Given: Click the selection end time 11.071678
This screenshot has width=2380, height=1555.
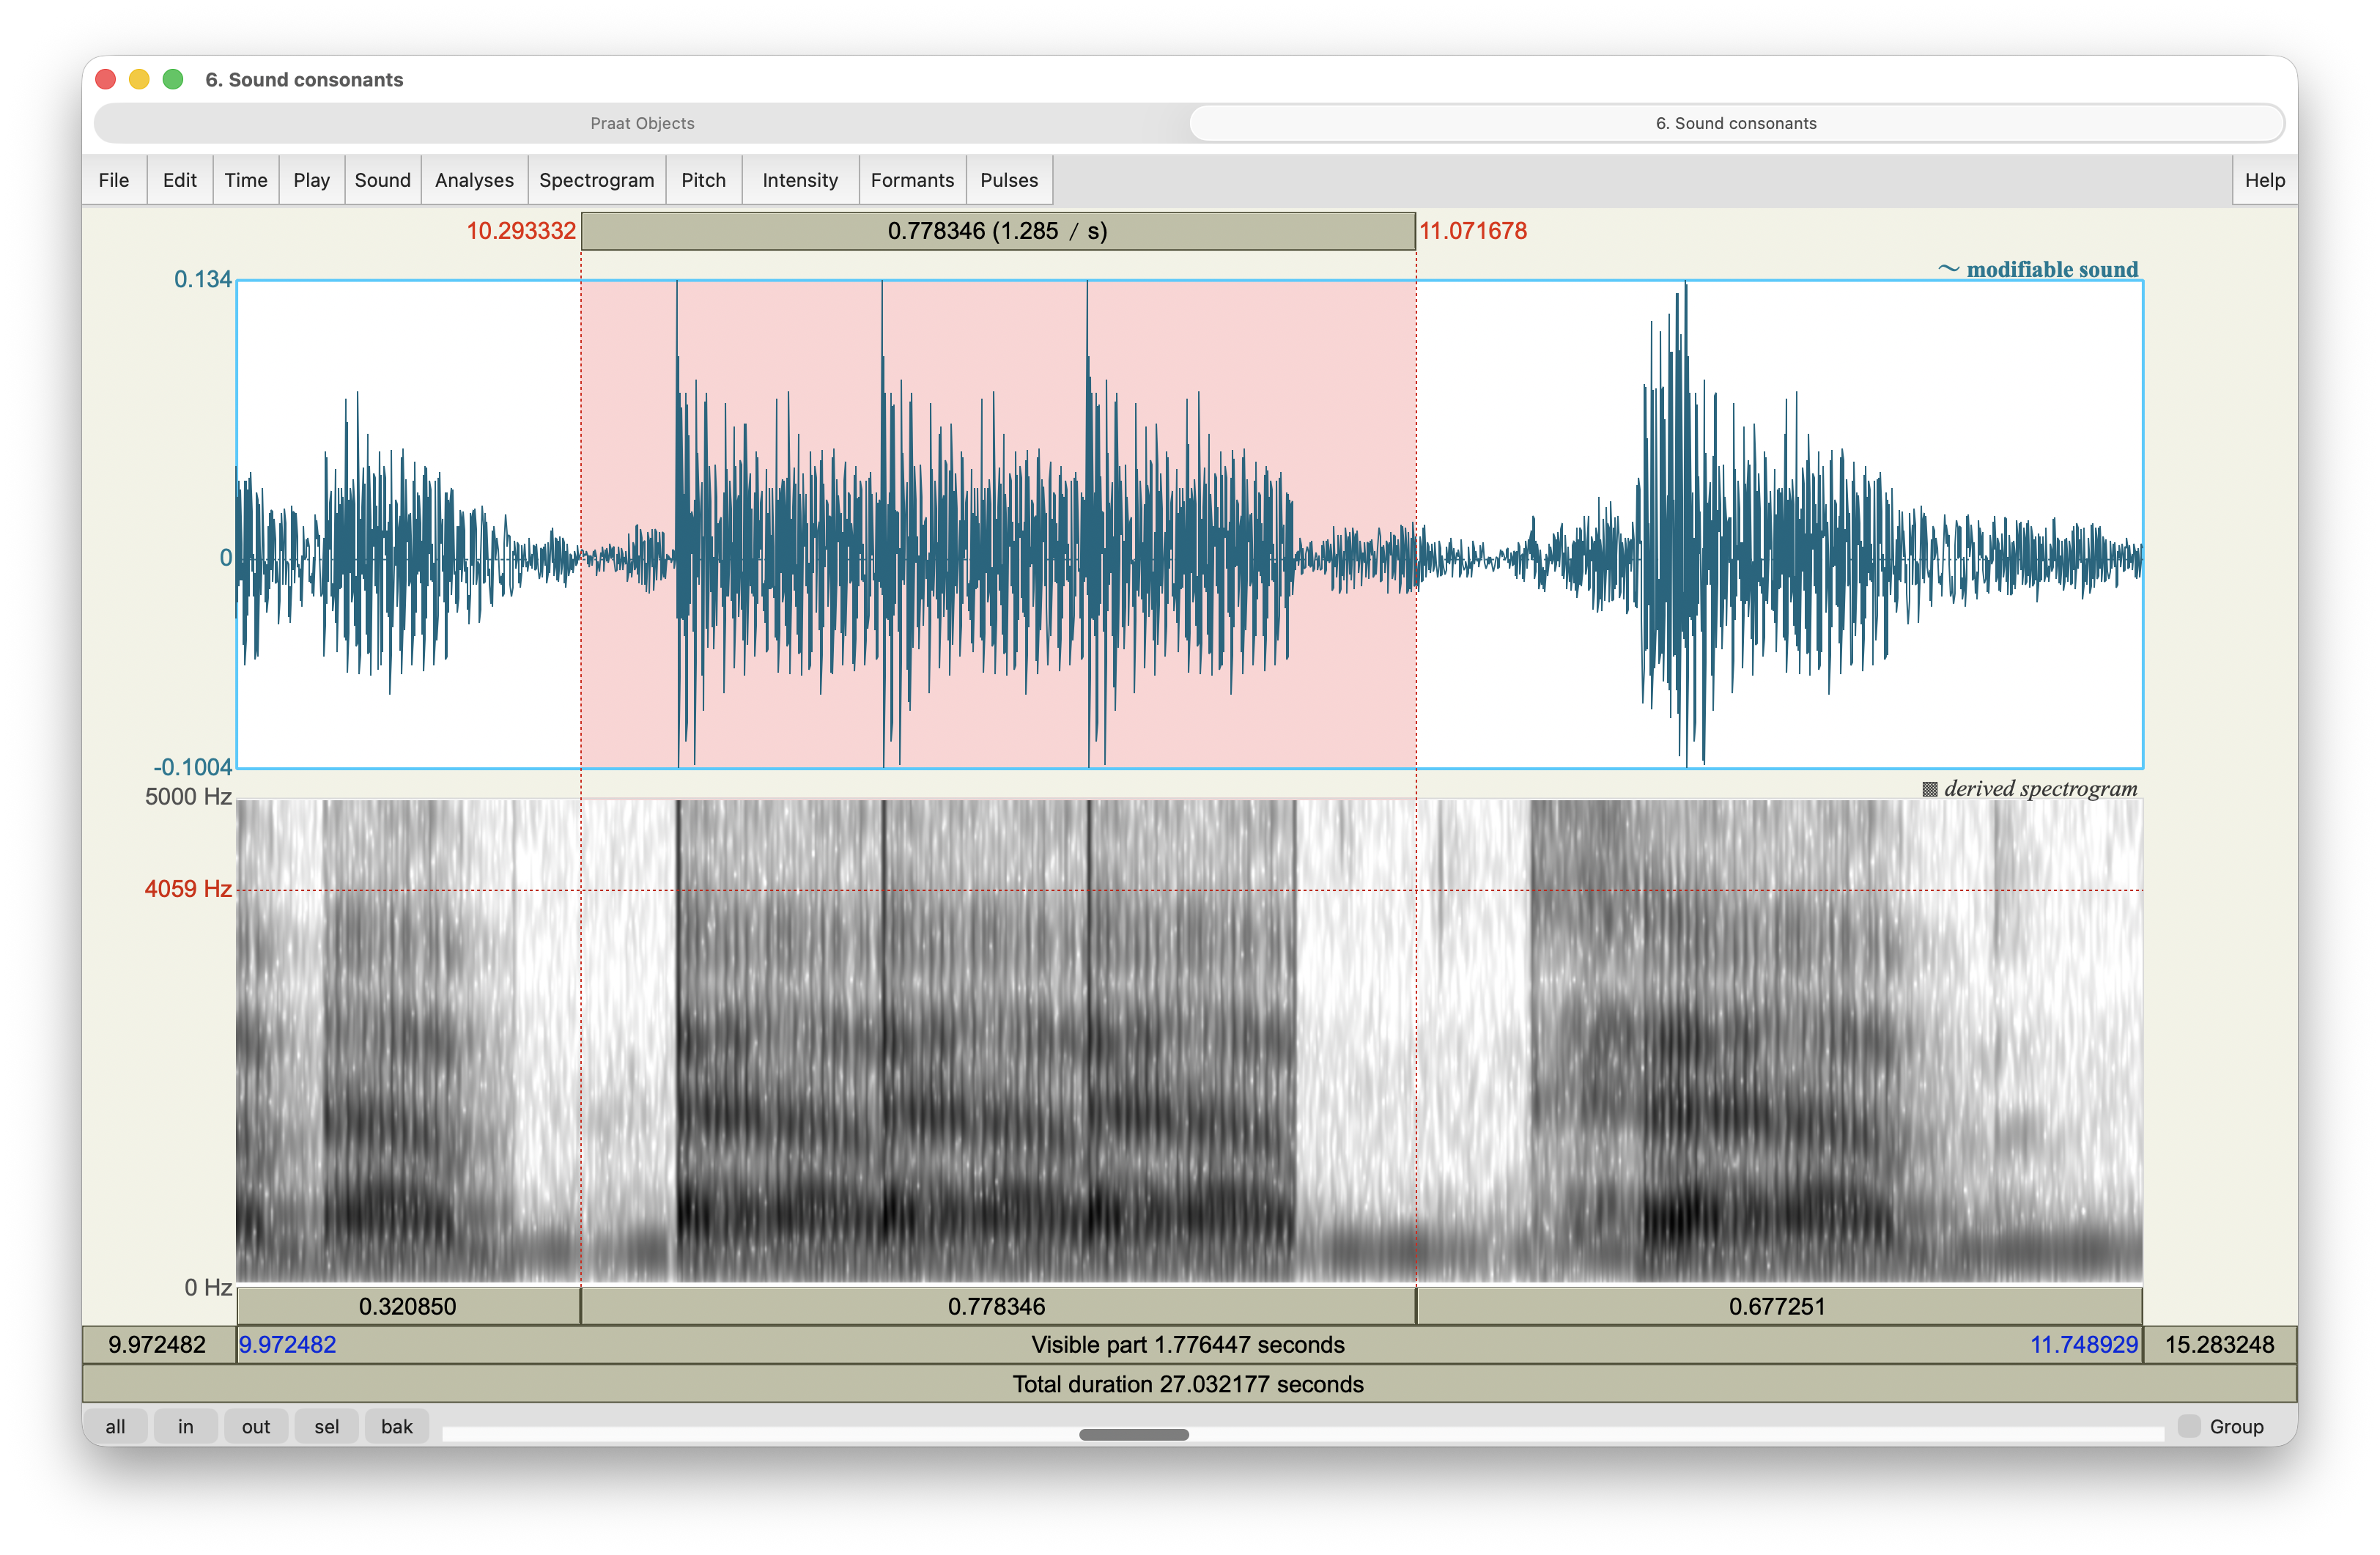Looking at the screenshot, I should pos(1473,231).
